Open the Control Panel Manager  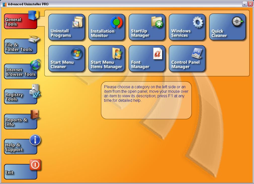[187, 58]
